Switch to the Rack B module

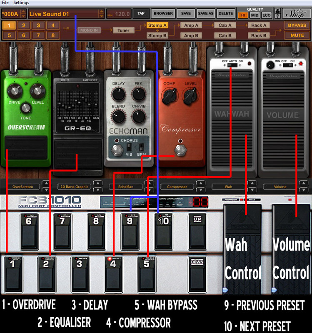259,35
